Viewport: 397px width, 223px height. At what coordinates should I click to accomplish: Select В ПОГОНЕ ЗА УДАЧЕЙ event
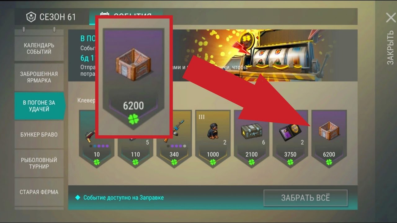39,106
